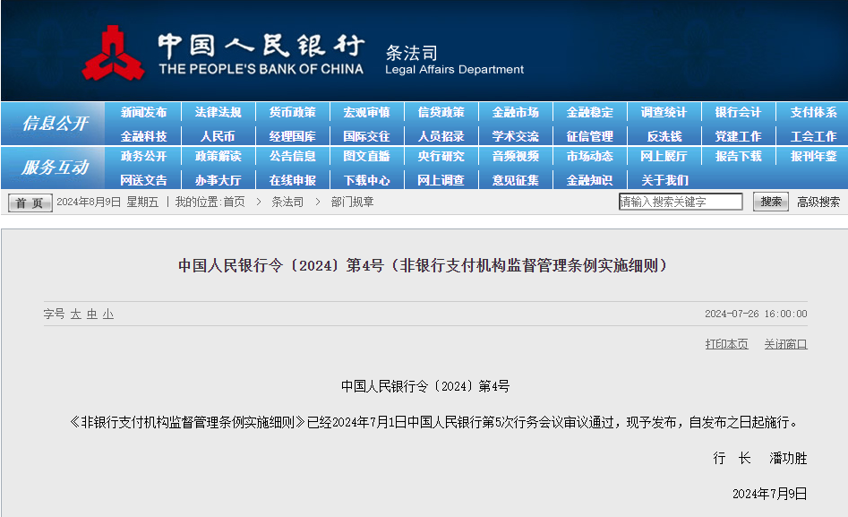The height and width of the screenshot is (517, 848).
Task: Click the 部门规章 breadcrumb link
Action: [353, 202]
